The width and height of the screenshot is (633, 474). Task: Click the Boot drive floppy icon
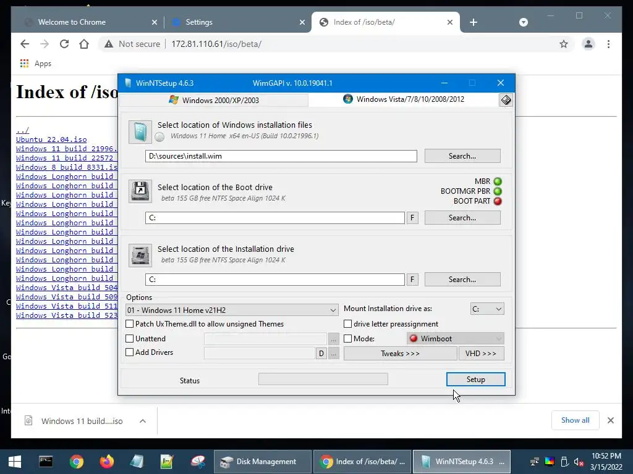(140, 191)
